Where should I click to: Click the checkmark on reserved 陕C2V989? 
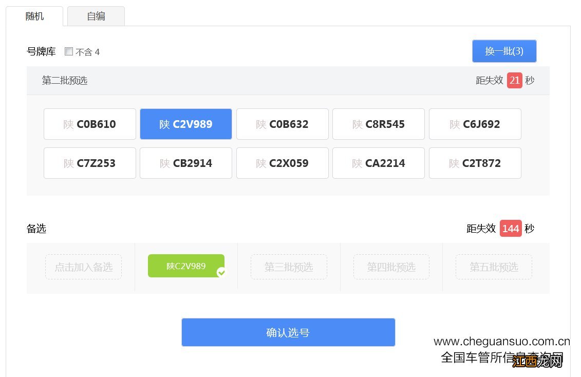[221, 273]
